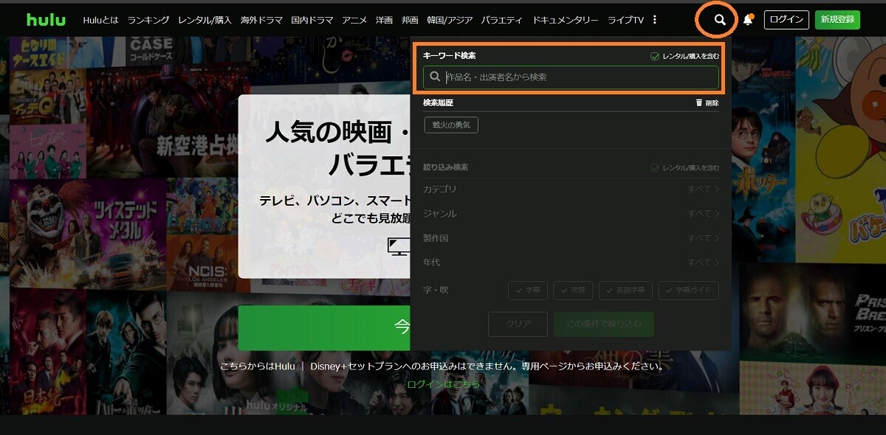The height and width of the screenshot is (435, 886).
Task: Focus the 作品名・出演者名から検索 input field
Action: click(571, 77)
